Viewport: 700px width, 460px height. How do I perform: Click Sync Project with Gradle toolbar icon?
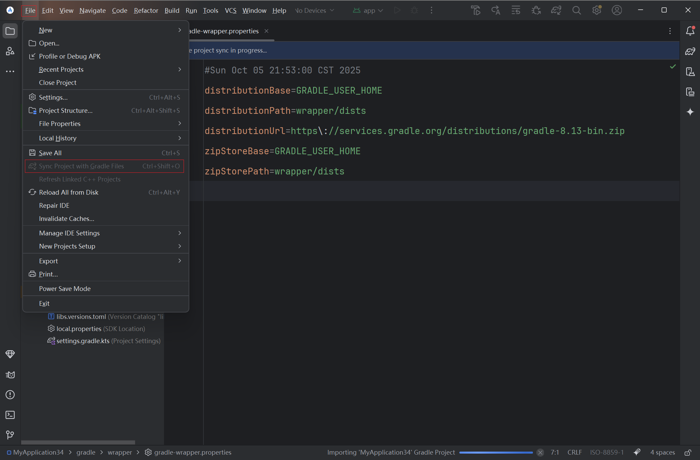(556, 10)
